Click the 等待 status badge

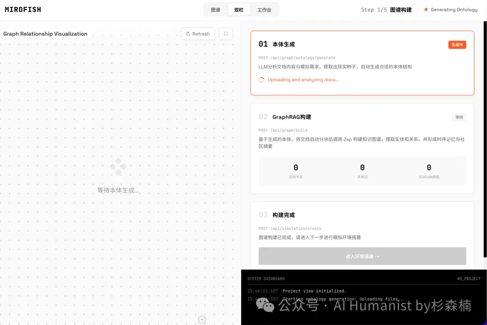point(459,117)
